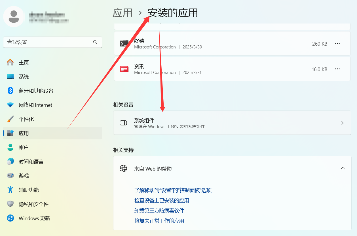The image size is (357, 236).
Task: Click the gamepad 游戏 icon
Action: point(10,176)
